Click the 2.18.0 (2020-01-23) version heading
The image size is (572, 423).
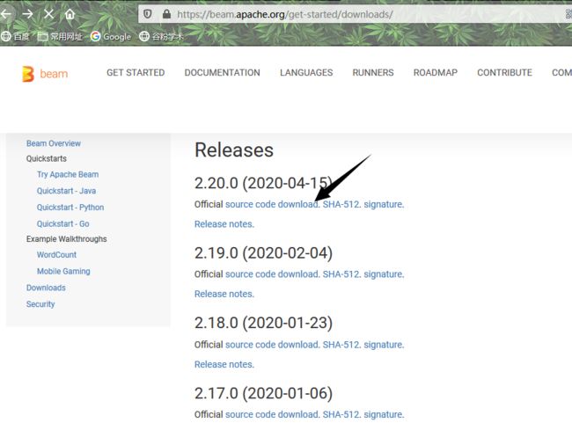[x=263, y=323]
